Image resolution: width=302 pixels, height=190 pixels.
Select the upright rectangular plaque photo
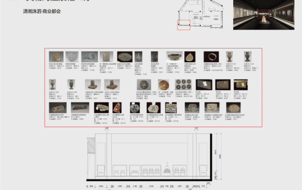point(106,56)
